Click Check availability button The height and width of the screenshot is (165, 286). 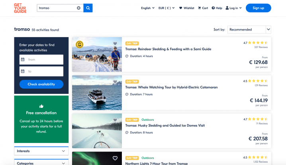41,84
